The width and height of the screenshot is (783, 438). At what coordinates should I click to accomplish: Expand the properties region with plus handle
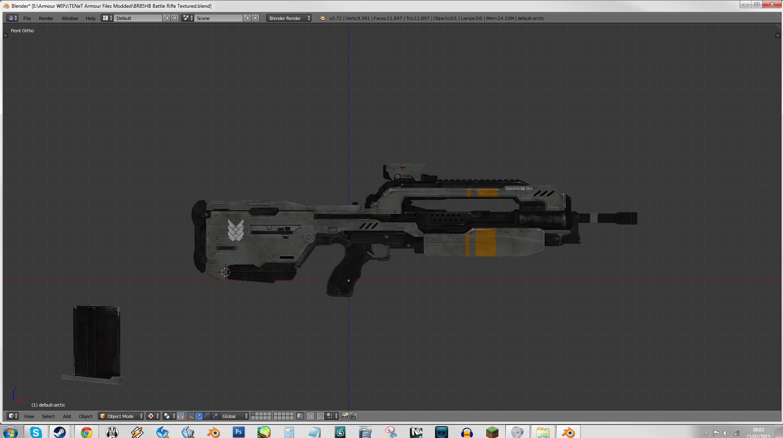tap(777, 36)
